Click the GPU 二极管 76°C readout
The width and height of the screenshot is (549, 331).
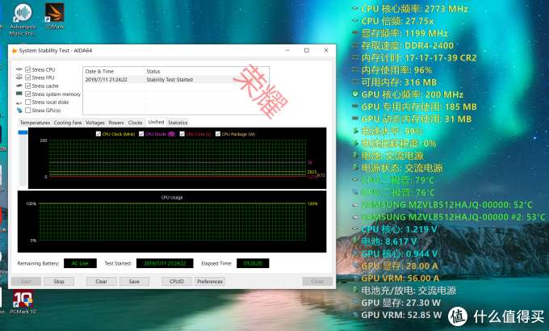398,193
